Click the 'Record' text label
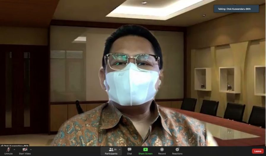 (x=162, y=154)
